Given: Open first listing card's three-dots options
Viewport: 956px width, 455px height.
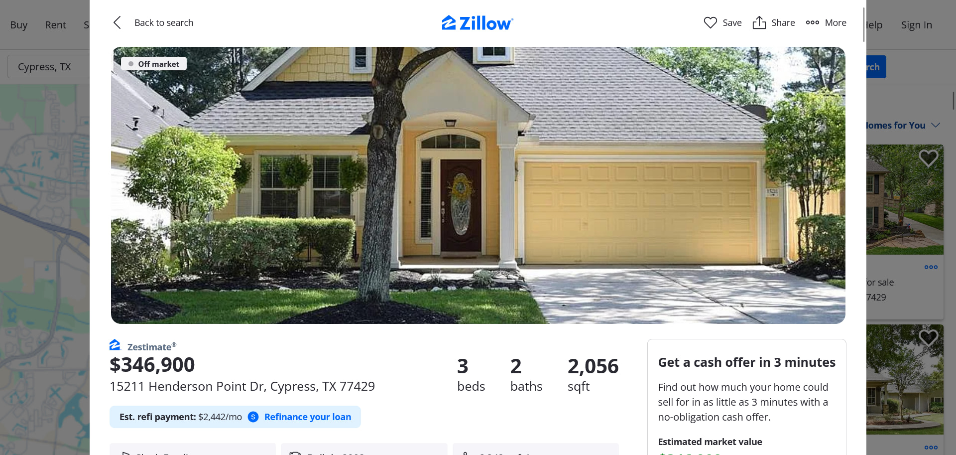Looking at the screenshot, I should pyautogui.click(x=931, y=267).
